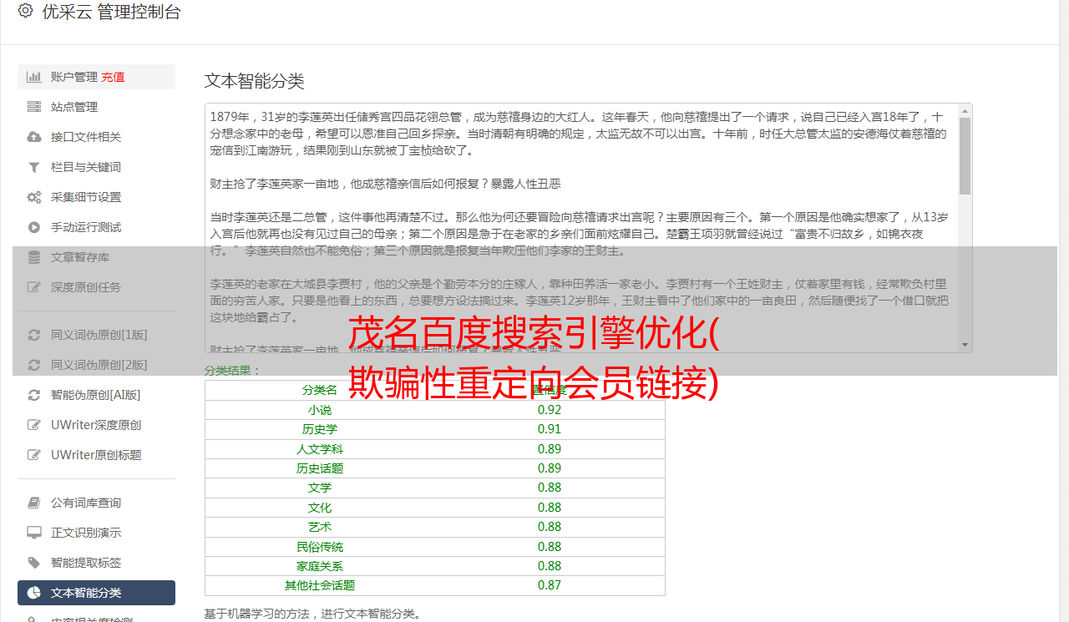The width and height of the screenshot is (1069, 622).
Task: Click the 历史学 category cell
Action: [320, 429]
